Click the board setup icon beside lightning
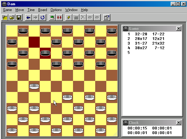Screen dimensions: 187x139 (x=76, y=18)
